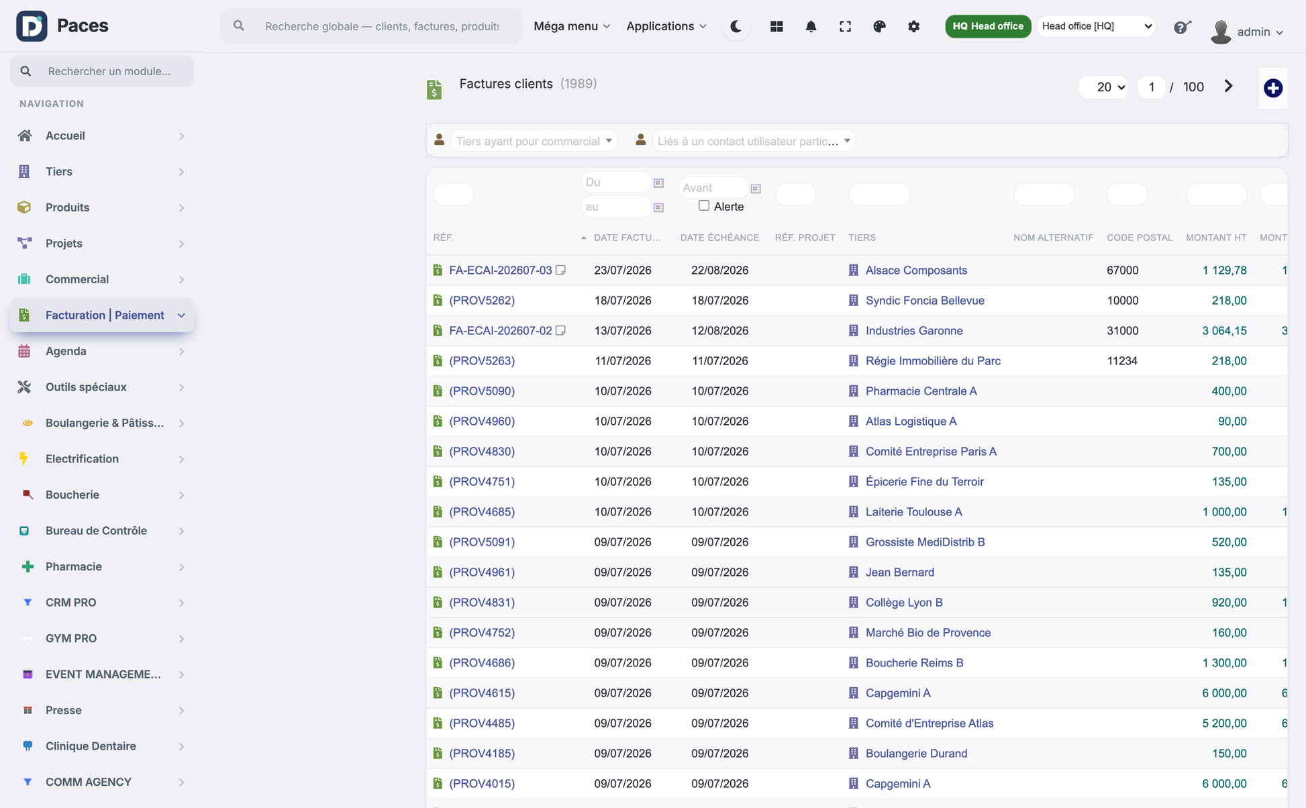Enable the Alerte checkbox
This screenshot has height=808, width=1306.
pos(703,205)
